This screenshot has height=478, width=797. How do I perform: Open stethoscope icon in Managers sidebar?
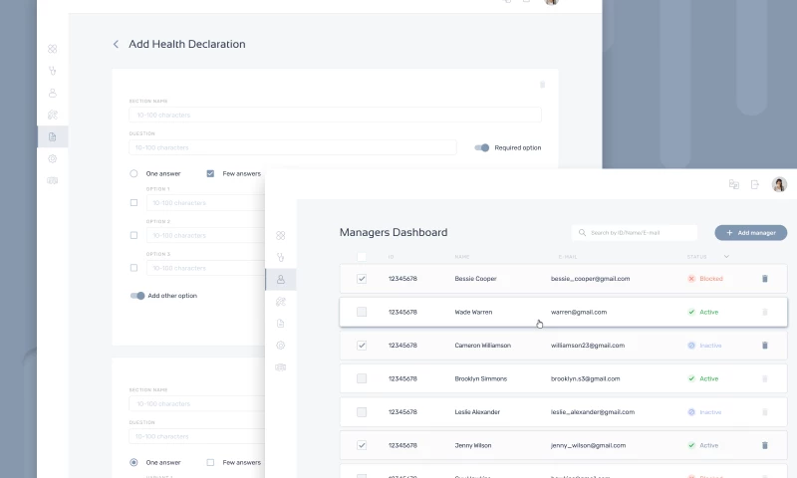[x=281, y=257]
